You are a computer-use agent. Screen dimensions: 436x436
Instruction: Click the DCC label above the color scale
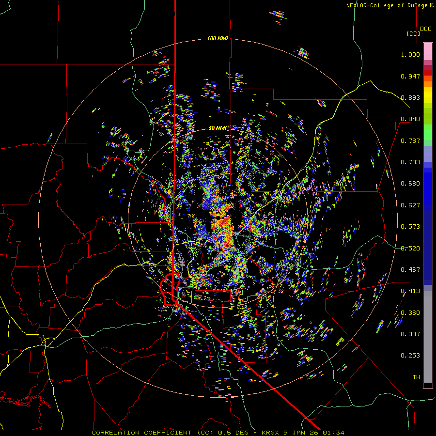coord(426,29)
